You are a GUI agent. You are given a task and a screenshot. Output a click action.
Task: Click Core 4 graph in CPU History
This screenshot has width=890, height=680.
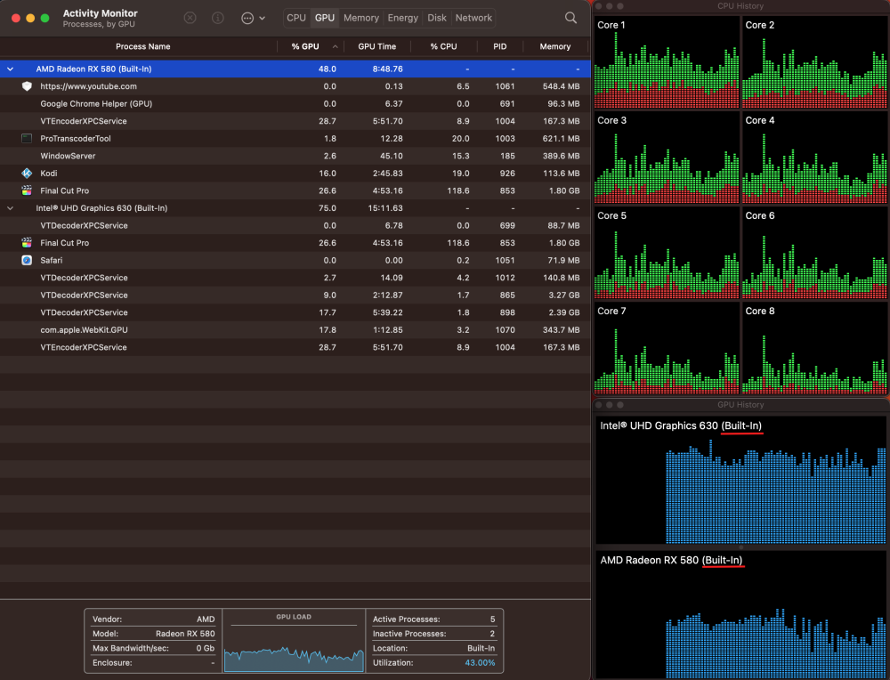coord(814,158)
